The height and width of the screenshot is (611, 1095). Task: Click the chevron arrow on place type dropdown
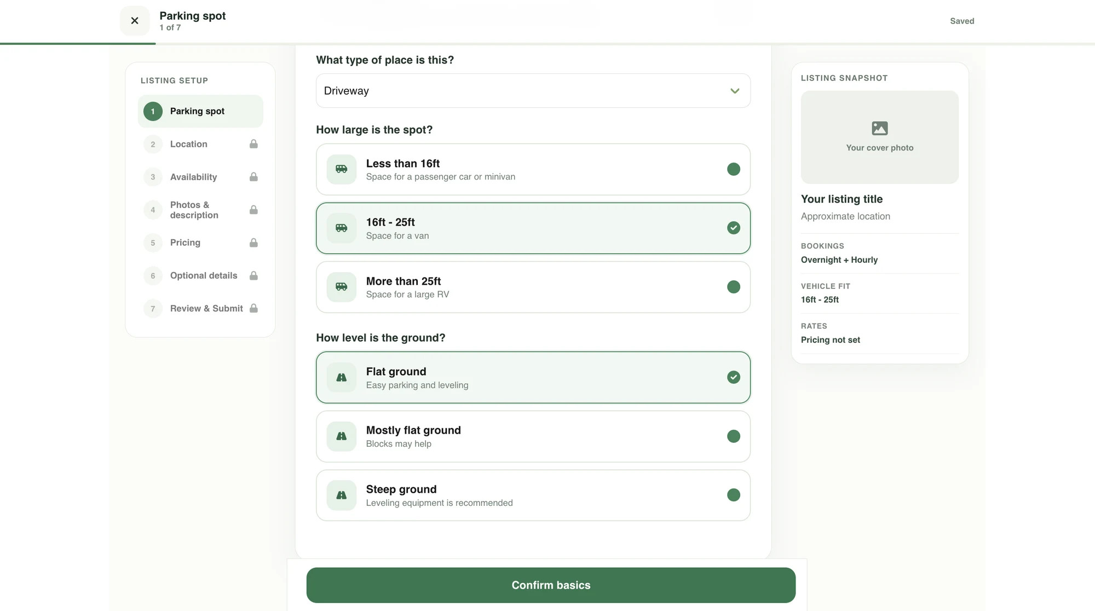coord(735,91)
